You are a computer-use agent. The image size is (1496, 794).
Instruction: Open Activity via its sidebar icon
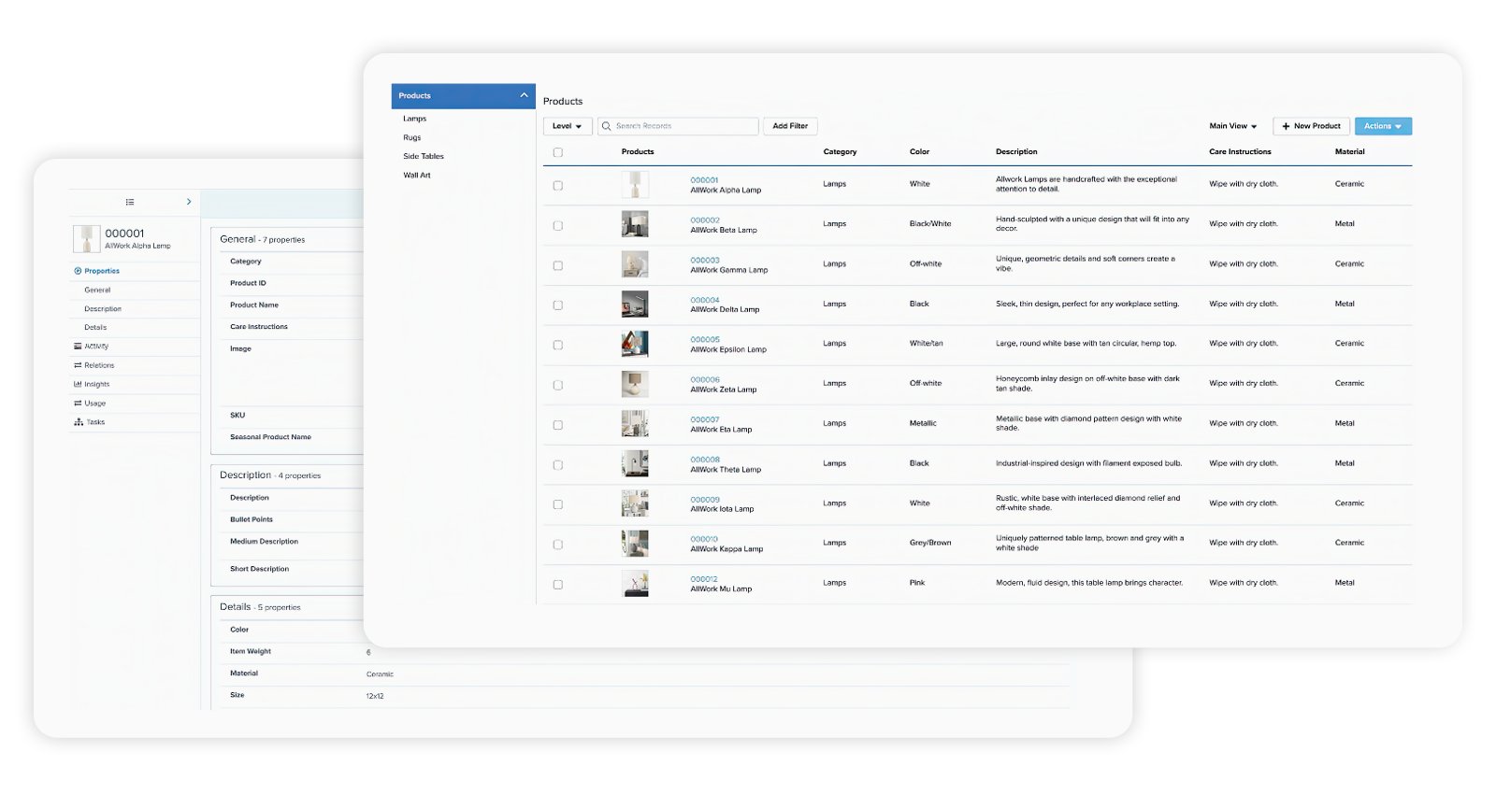pyautogui.click(x=78, y=347)
